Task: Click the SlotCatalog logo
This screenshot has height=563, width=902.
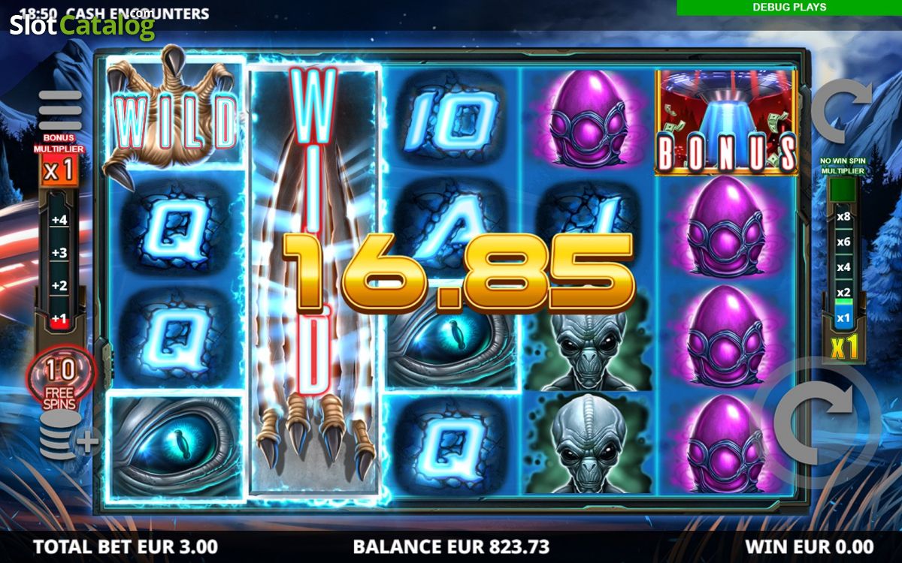Action: (x=82, y=27)
